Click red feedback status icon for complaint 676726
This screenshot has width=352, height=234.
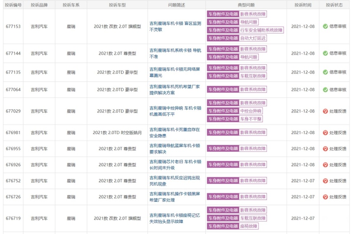click(x=325, y=197)
